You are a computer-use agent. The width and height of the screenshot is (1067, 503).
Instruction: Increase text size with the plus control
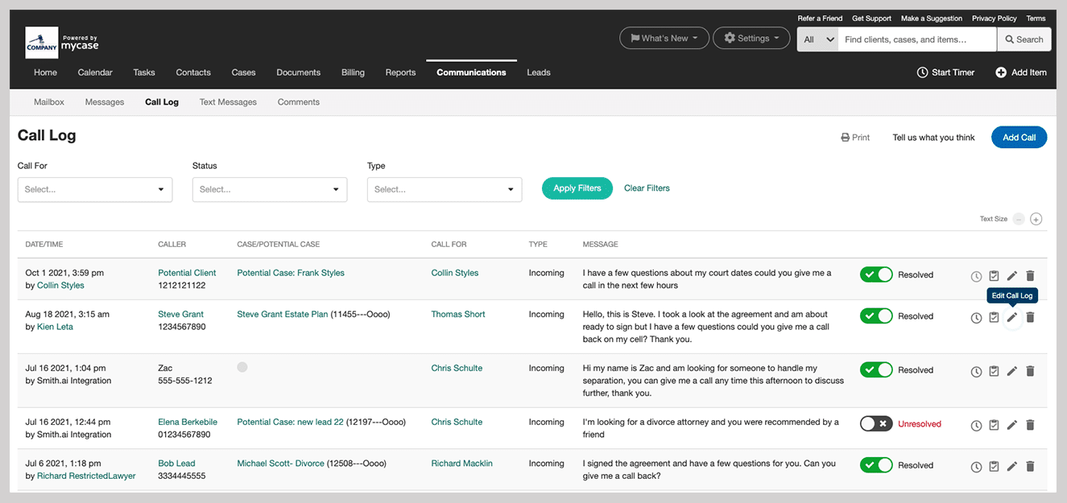point(1036,218)
